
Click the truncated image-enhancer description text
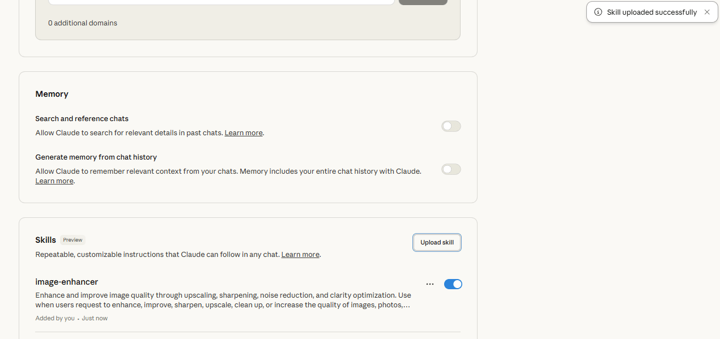pos(223,300)
